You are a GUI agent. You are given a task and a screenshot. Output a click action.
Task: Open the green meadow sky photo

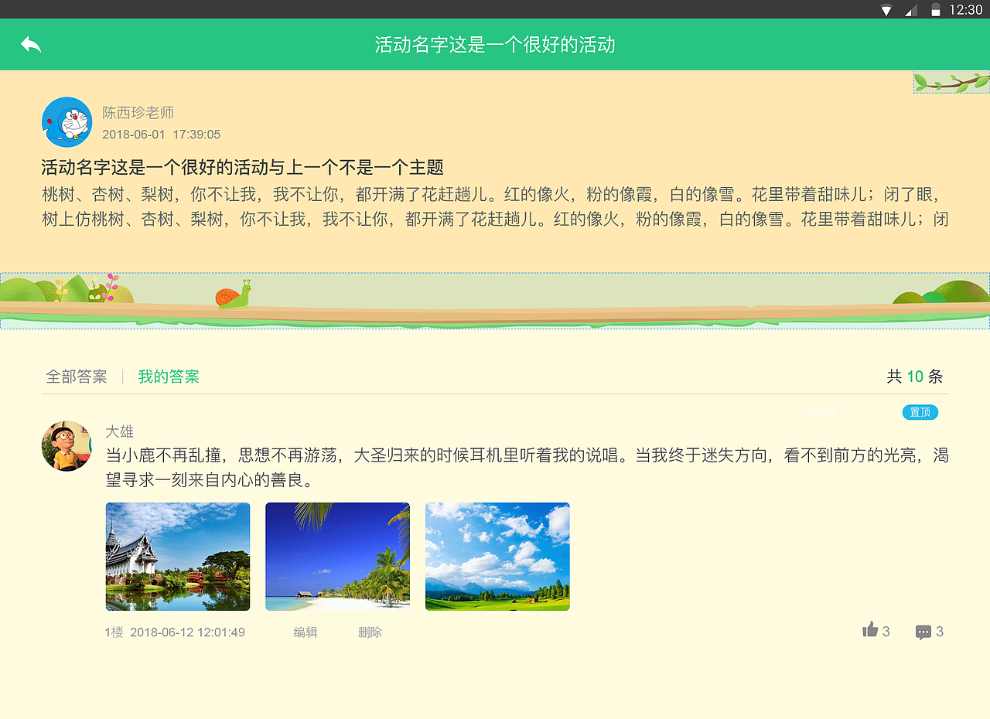tap(497, 556)
